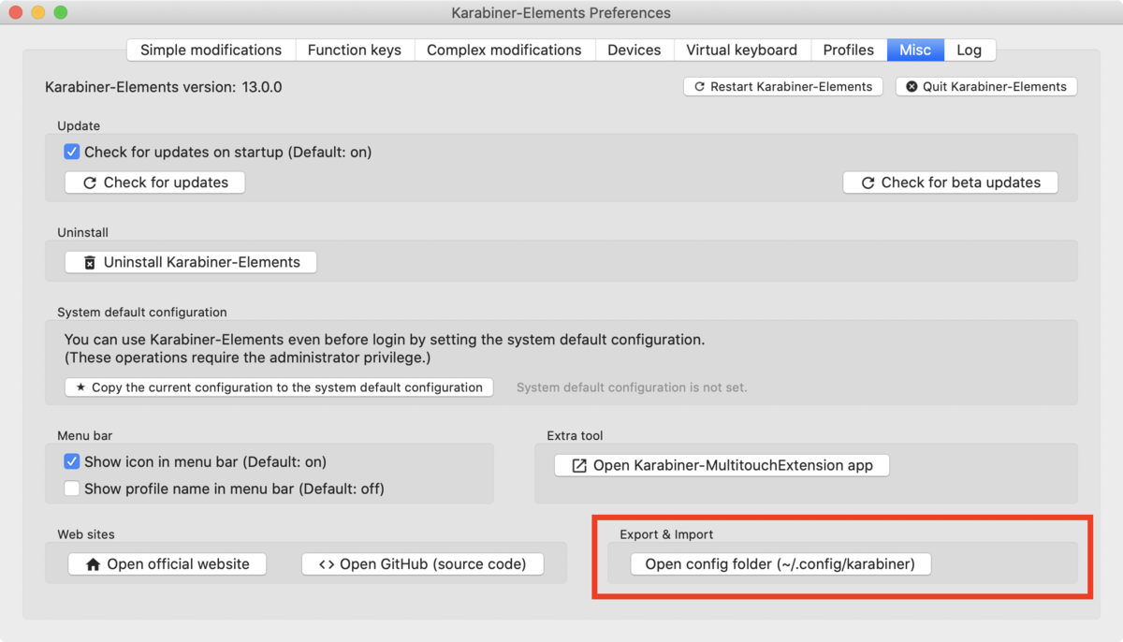Enable Show profile name in menu bar
The width and height of the screenshot is (1123, 642).
72,489
